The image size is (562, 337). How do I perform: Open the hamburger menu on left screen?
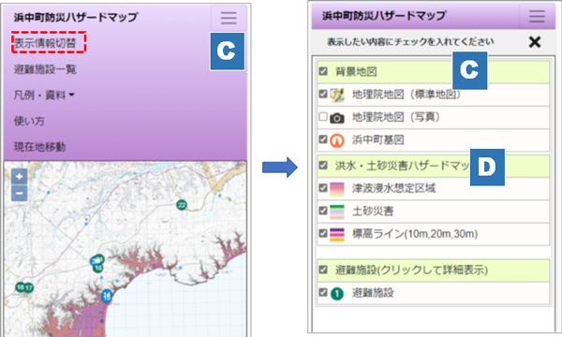tap(229, 18)
